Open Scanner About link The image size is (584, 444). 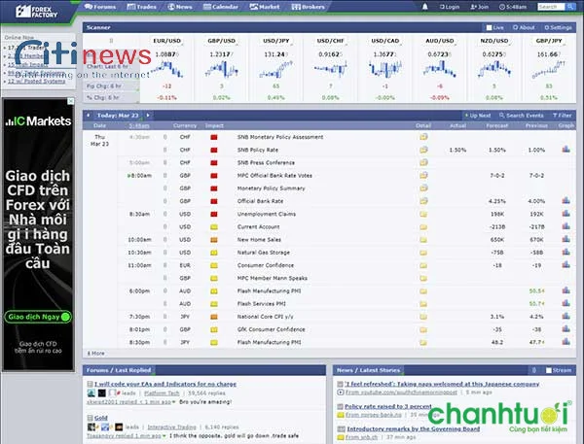coord(524,27)
